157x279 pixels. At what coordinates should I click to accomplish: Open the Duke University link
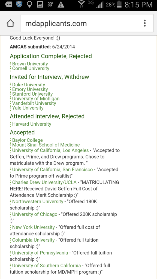click(x=28, y=85)
